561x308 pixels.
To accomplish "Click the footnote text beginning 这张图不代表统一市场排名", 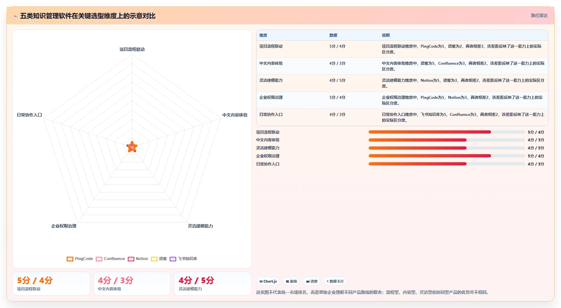I will point(373,293).
